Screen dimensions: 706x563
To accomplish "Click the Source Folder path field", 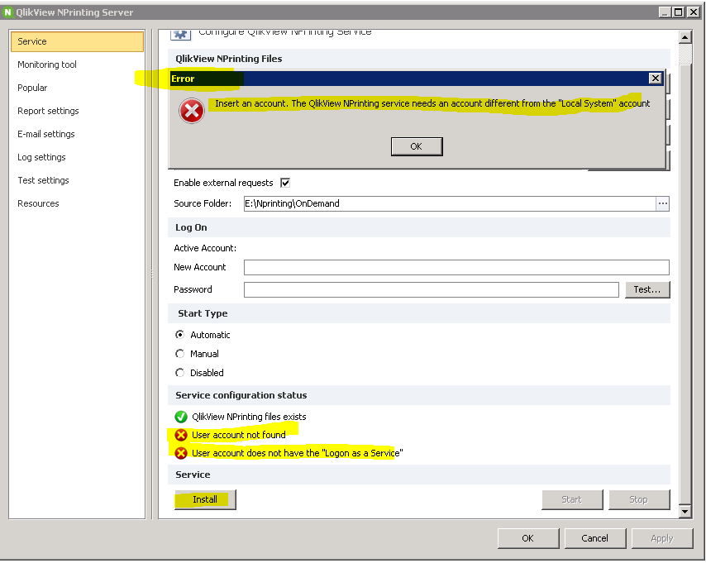I will pyautogui.click(x=450, y=203).
